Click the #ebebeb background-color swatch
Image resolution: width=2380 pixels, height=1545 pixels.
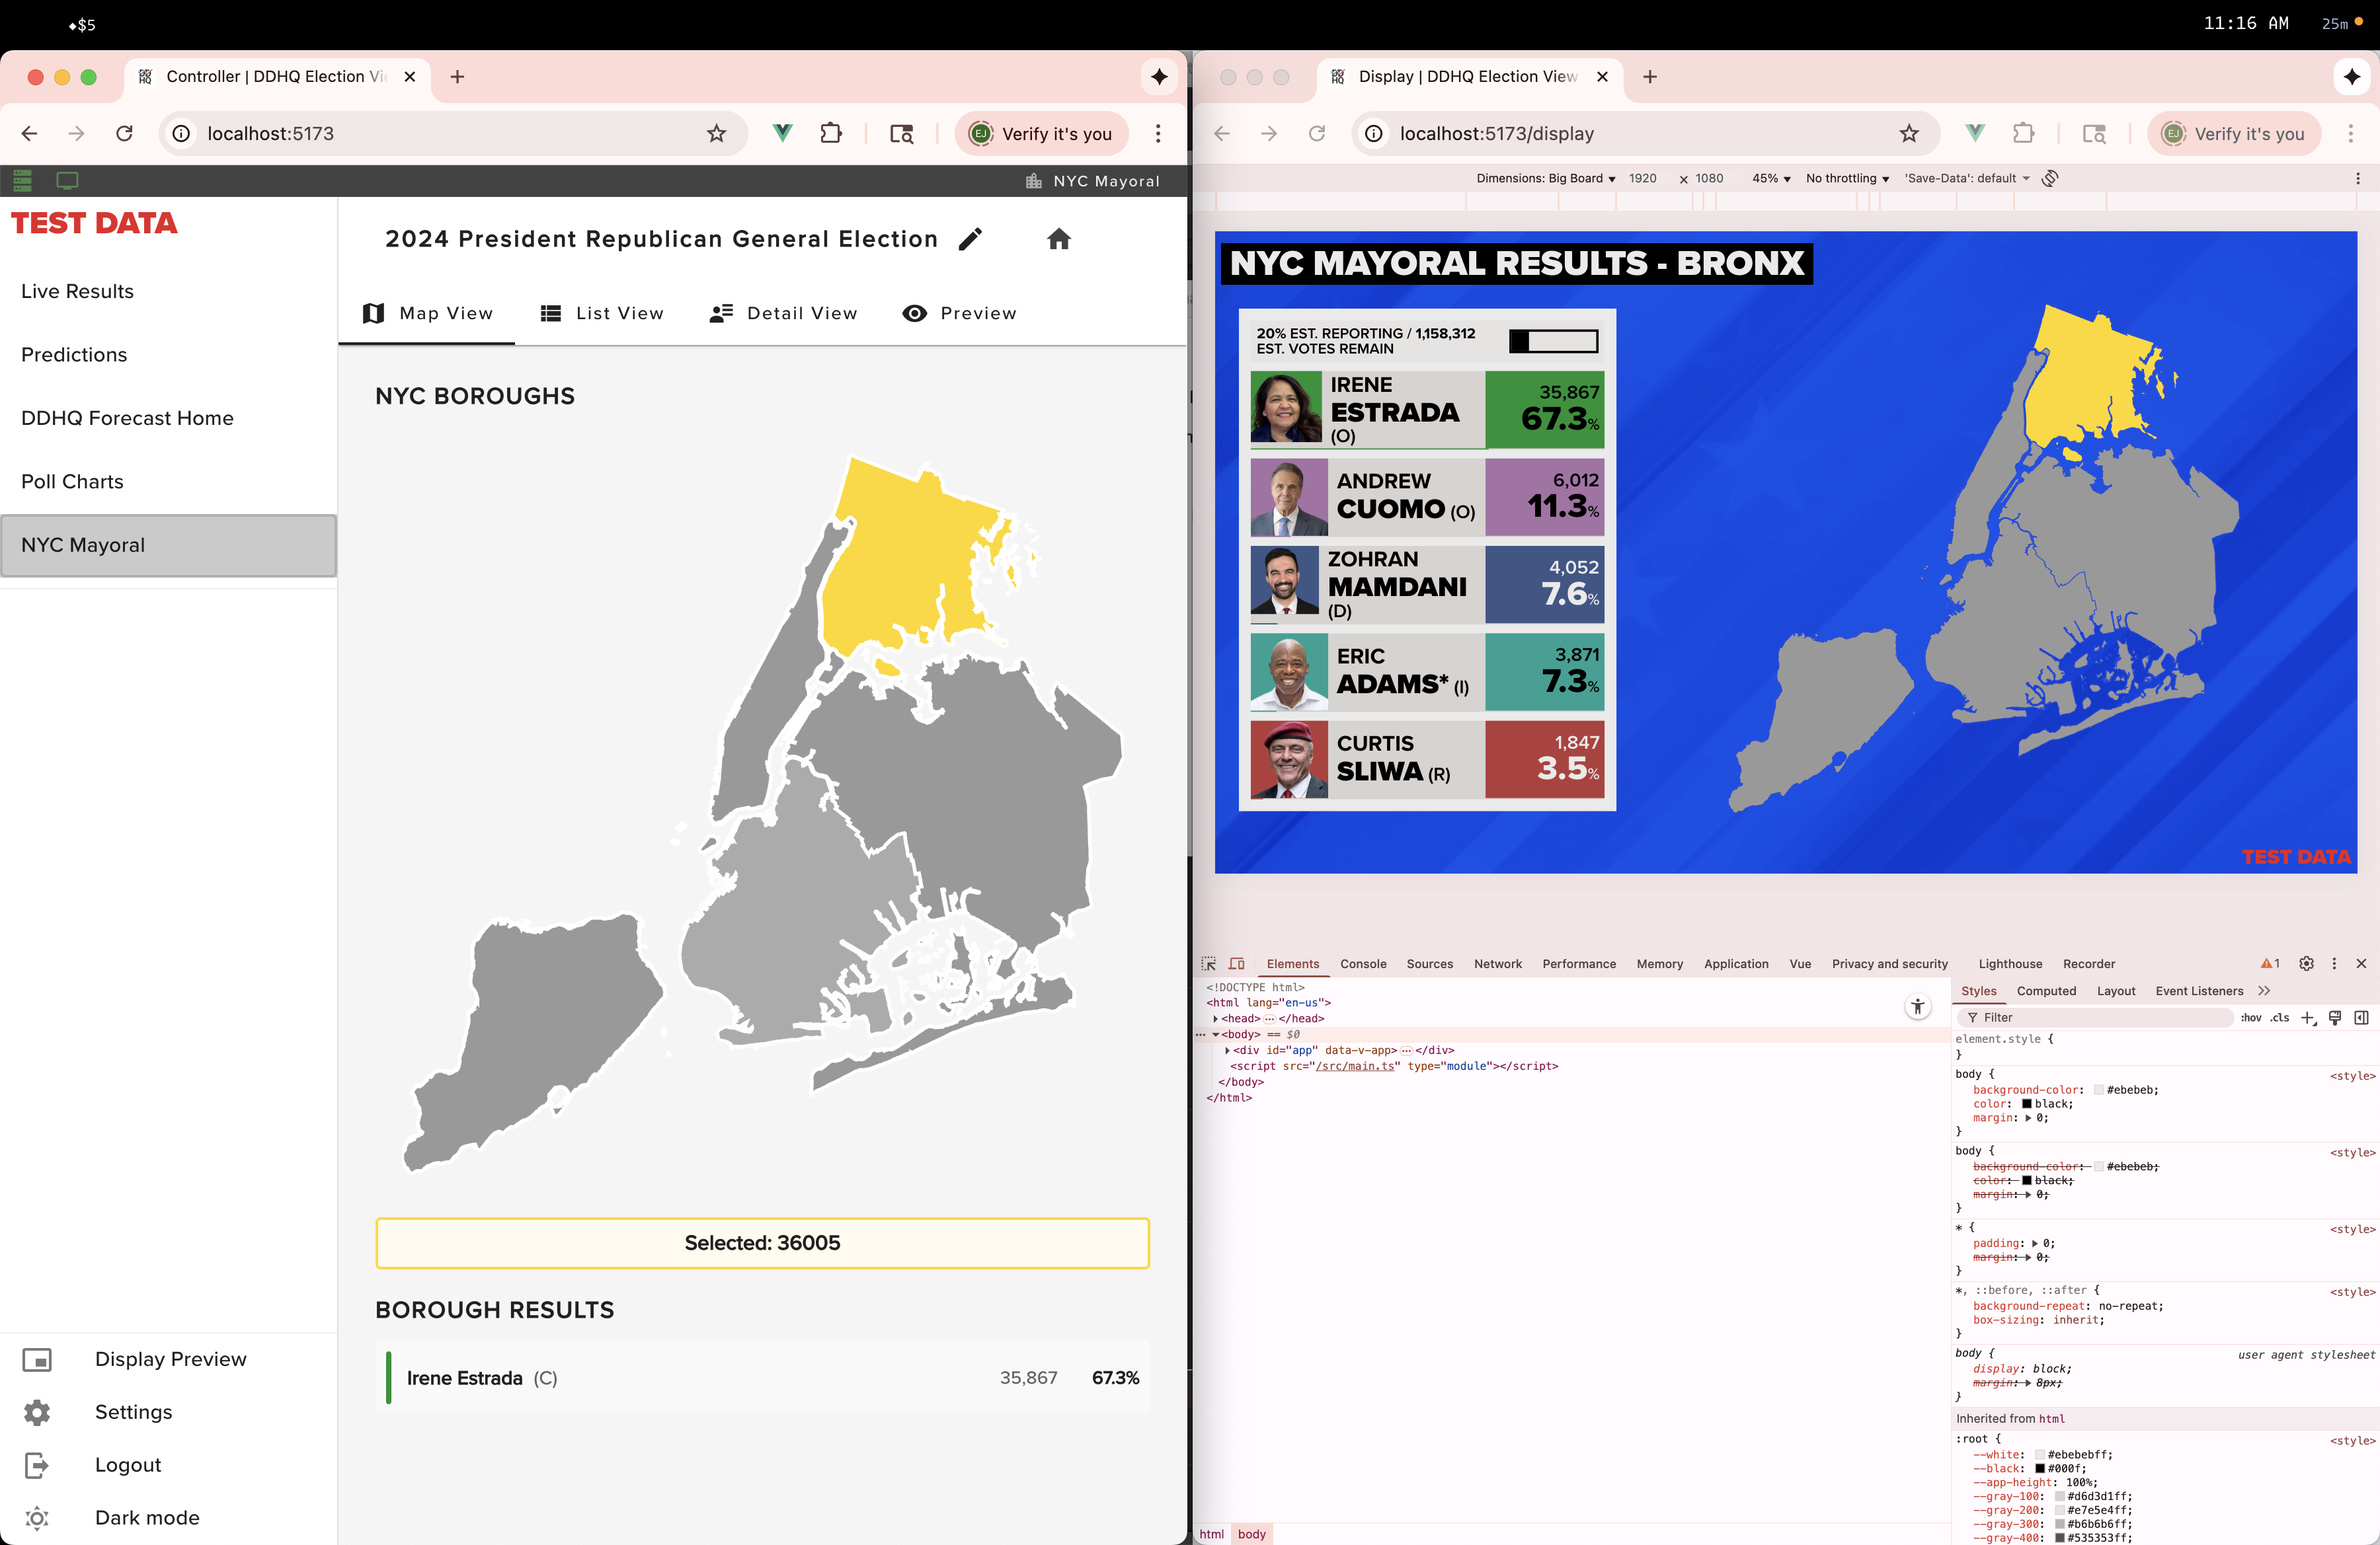(2098, 1090)
